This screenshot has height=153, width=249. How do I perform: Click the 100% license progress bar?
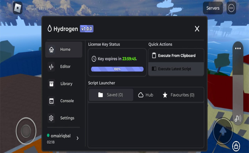117,69
